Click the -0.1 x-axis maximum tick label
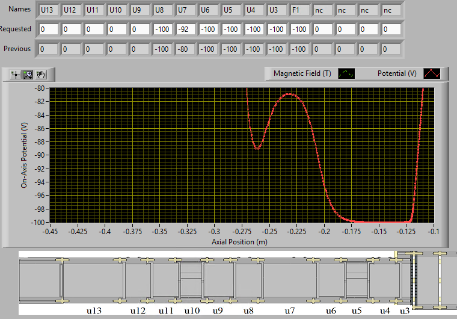The width and height of the screenshot is (457, 319). [x=434, y=232]
